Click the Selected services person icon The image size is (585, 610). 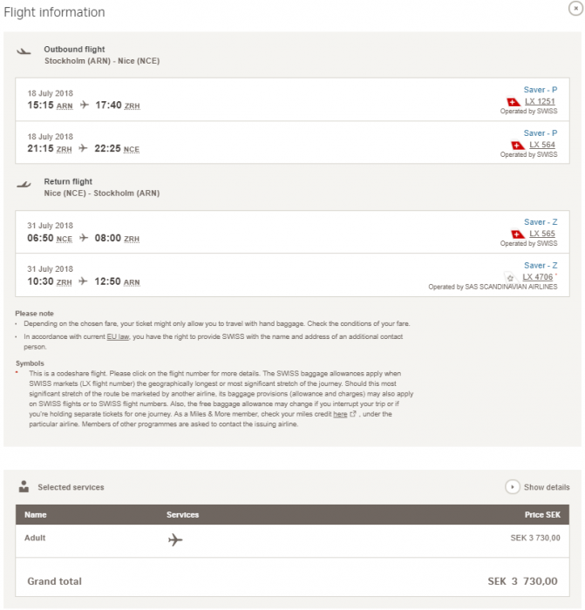(24, 487)
